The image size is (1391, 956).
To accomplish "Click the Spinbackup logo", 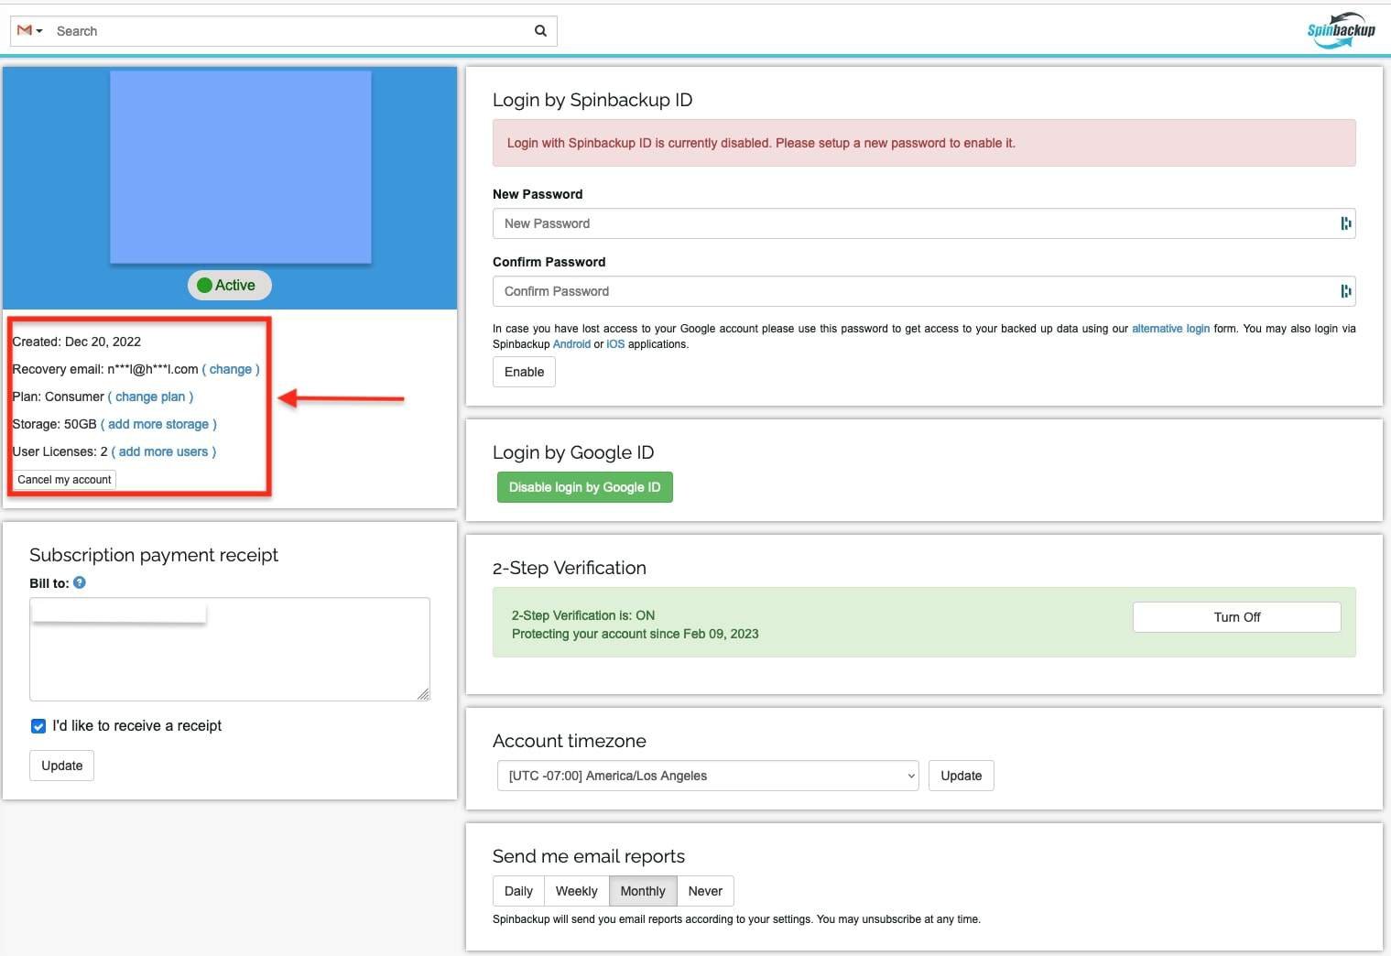I will tap(1342, 30).
